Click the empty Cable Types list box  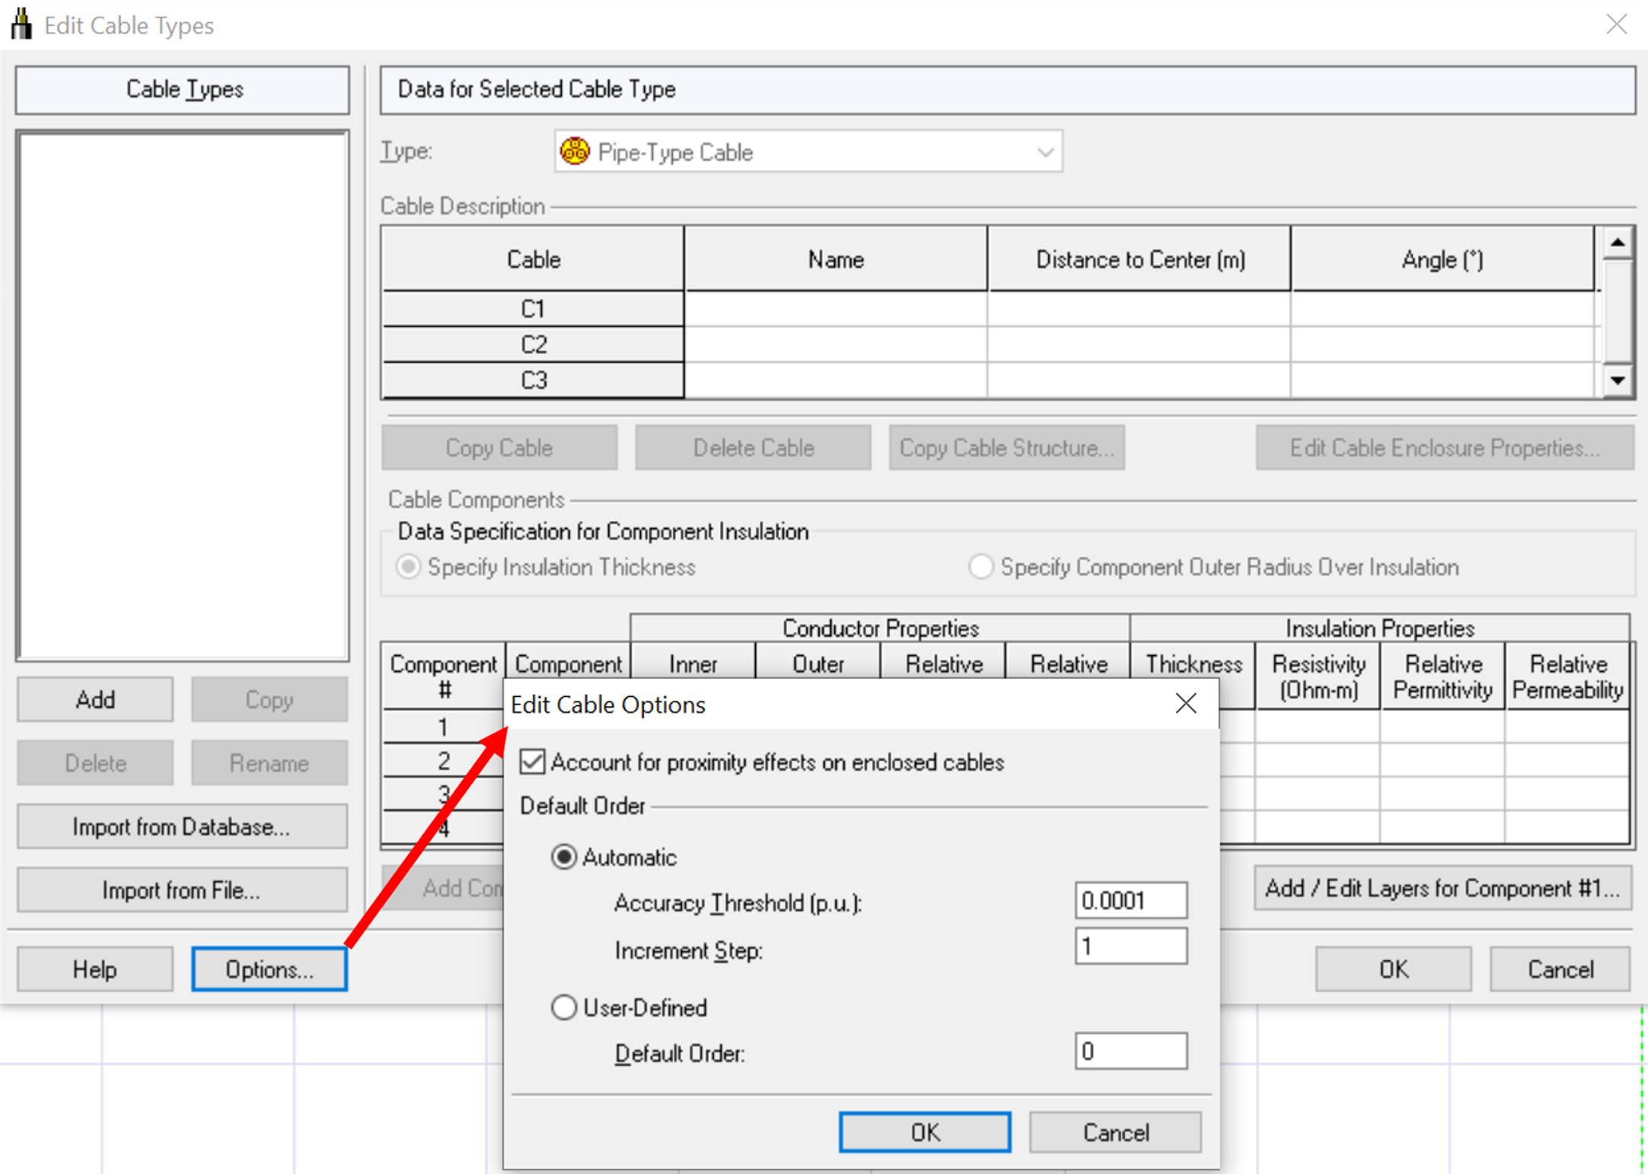tap(183, 396)
